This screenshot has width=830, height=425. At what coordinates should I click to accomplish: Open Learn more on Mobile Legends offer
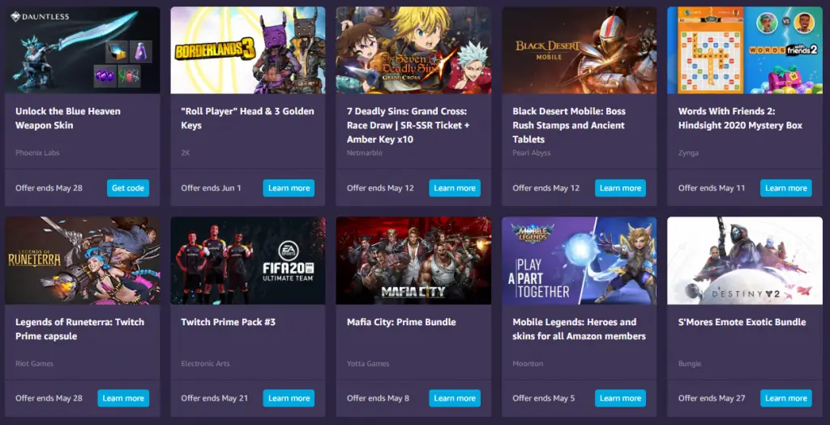(x=620, y=398)
